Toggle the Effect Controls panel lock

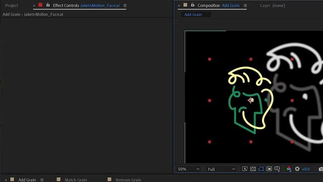[x=48, y=5]
